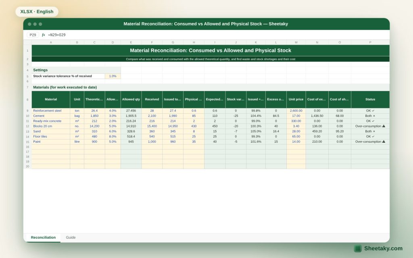Viewport: 413px width, 258px height.
Task: Select the Paint material cell
Action: pyautogui.click(x=51, y=141)
